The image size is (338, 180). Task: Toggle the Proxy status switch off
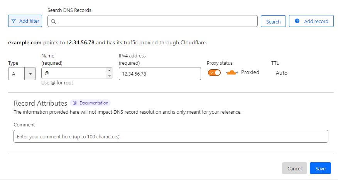[214, 72]
